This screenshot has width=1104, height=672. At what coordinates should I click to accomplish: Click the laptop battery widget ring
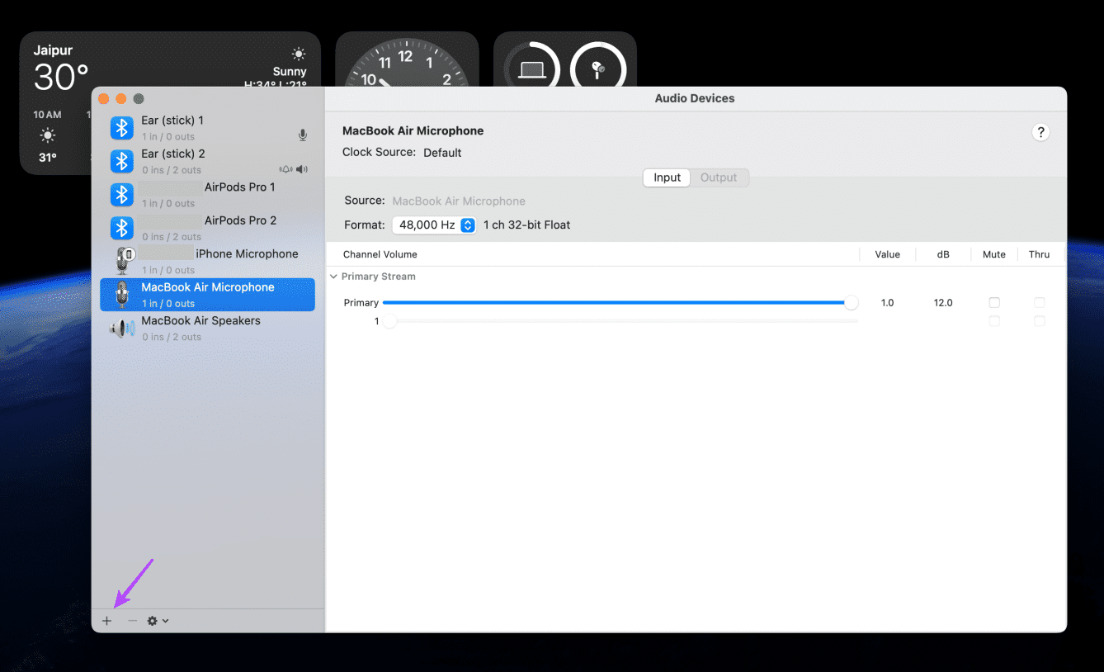click(532, 69)
